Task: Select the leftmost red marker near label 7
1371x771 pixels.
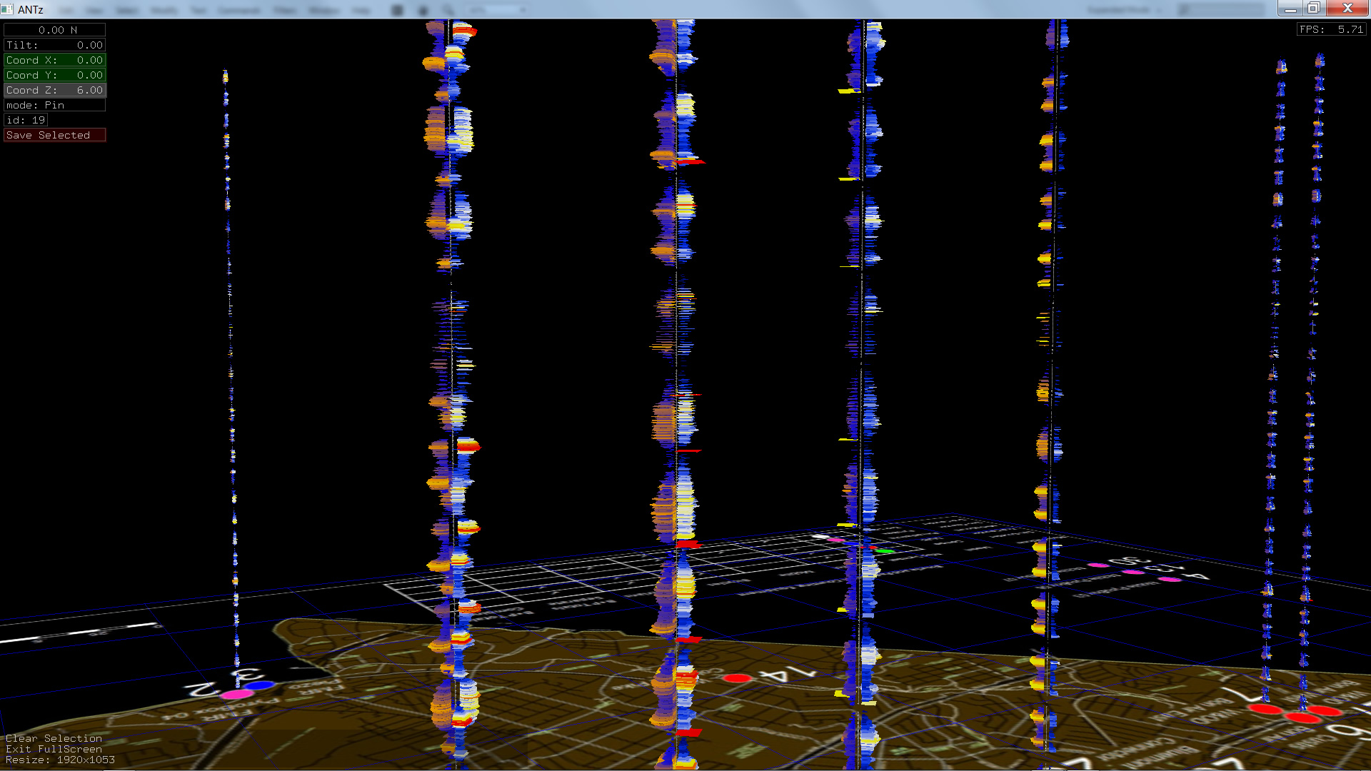Action: pos(1265,709)
